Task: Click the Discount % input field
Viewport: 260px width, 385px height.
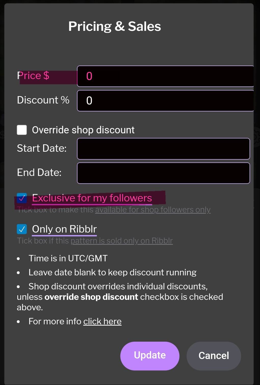Action: click(165, 101)
